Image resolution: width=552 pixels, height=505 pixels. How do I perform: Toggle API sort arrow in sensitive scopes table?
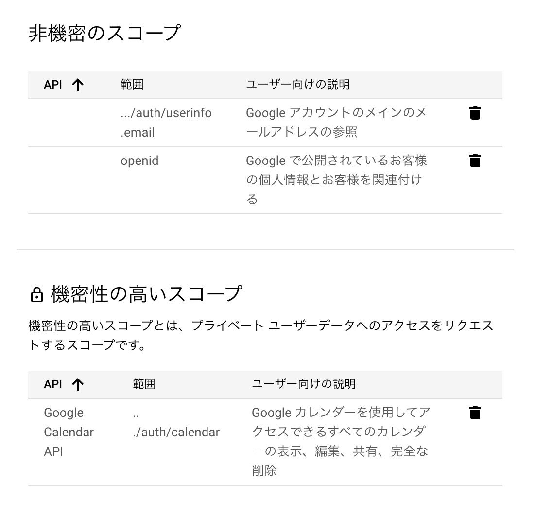77,384
